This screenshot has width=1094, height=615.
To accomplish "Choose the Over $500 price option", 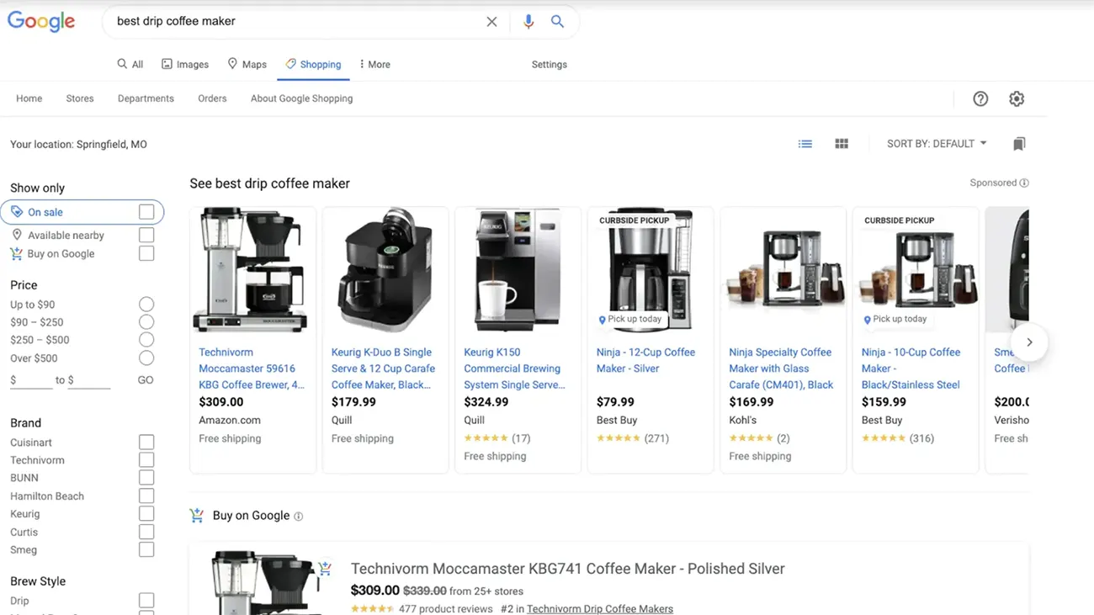I will point(146,358).
